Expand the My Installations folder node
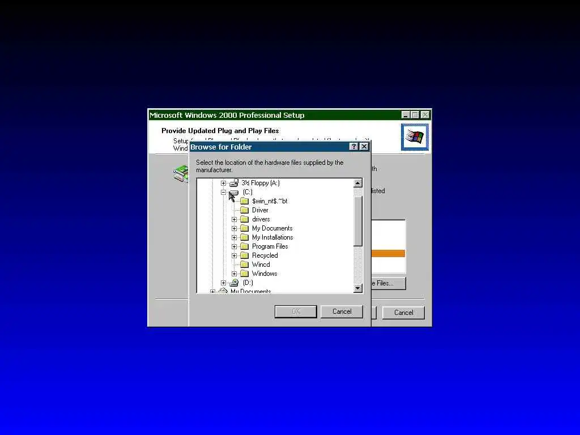 point(234,237)
